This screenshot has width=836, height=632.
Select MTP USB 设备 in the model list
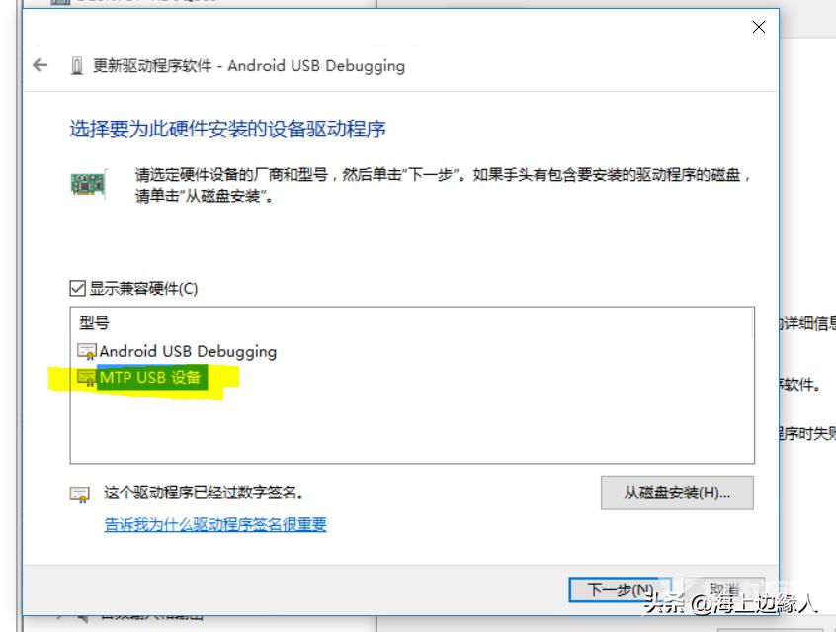pos(150,378)
